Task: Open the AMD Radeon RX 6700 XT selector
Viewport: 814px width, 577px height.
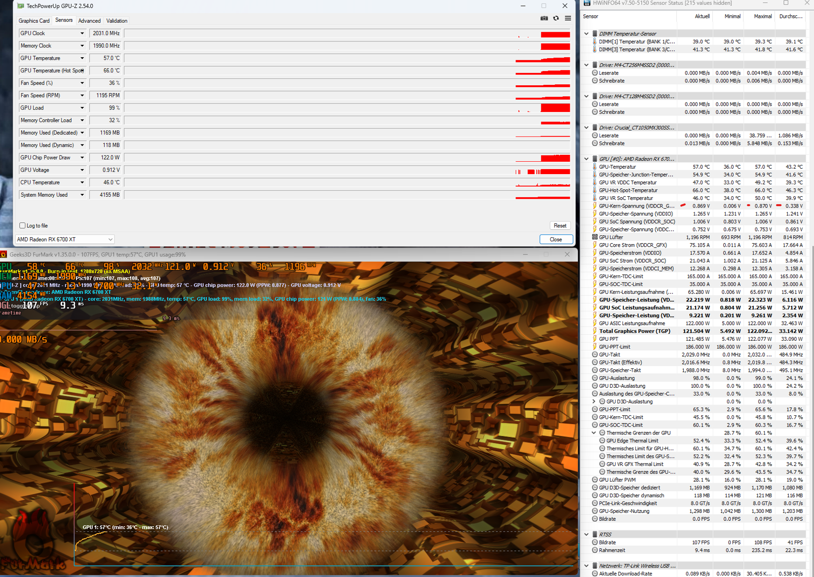Action: pyautogui.click(x=65, y=240)
